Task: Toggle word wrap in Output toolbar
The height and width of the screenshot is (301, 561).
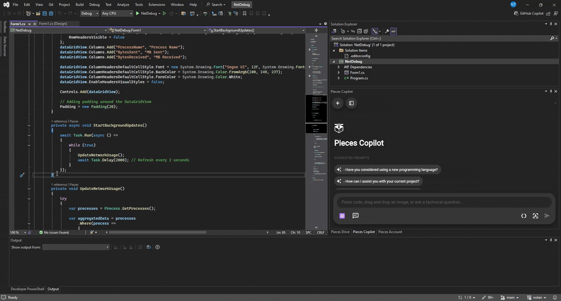Action: click(149, 247)
